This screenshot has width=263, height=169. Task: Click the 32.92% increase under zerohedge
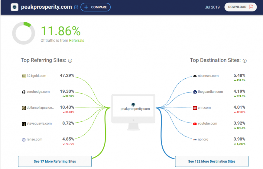[x=68, y=96]
